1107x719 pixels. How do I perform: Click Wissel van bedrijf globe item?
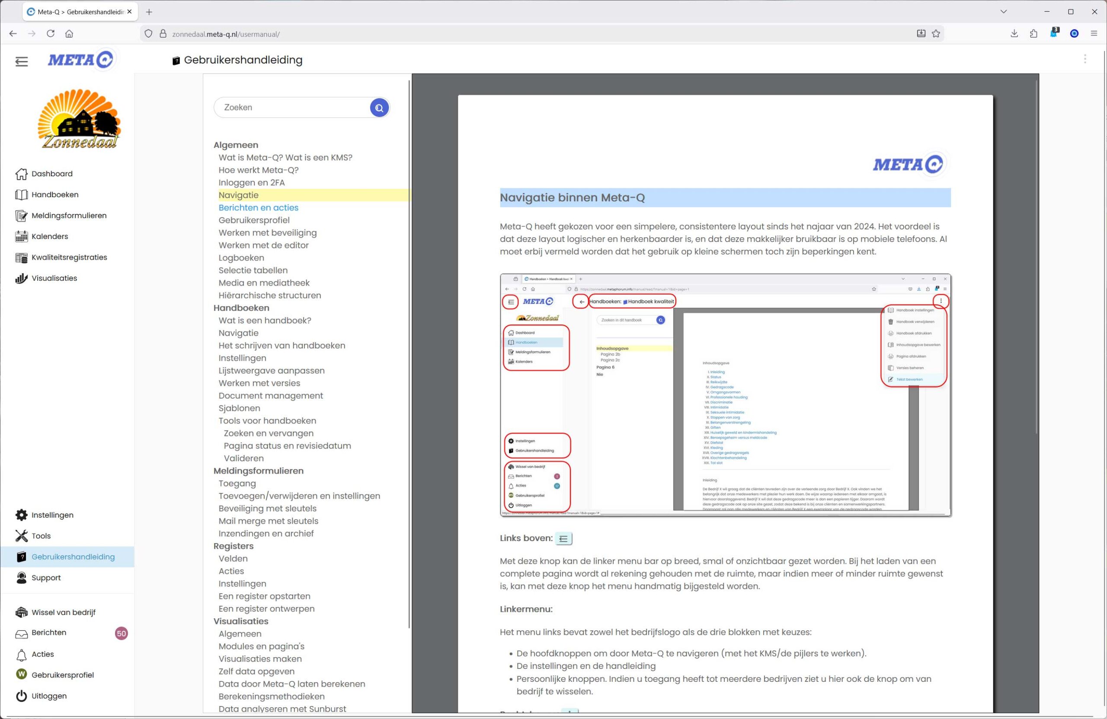click(63, 612)
